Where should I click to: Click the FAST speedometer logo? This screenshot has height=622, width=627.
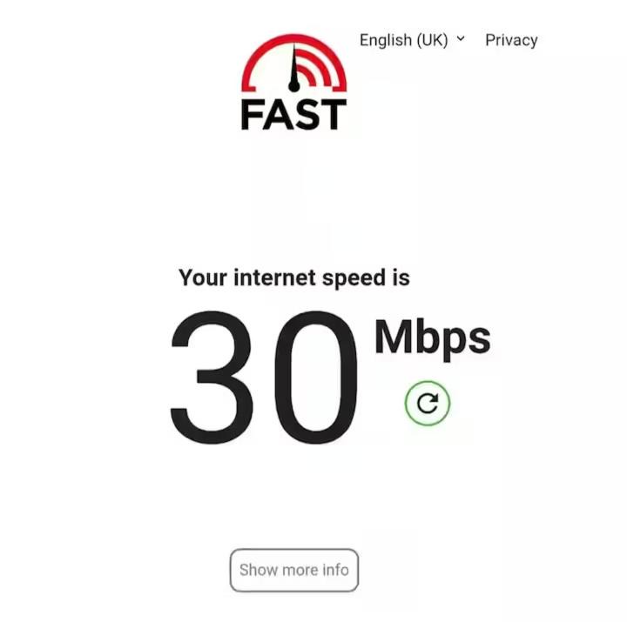tap(294, 83)
